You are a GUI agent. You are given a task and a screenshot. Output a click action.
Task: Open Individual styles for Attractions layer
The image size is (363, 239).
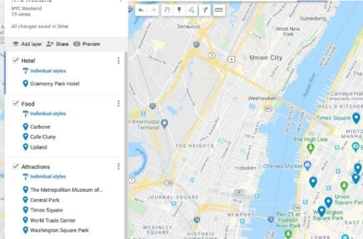[48, 177]
